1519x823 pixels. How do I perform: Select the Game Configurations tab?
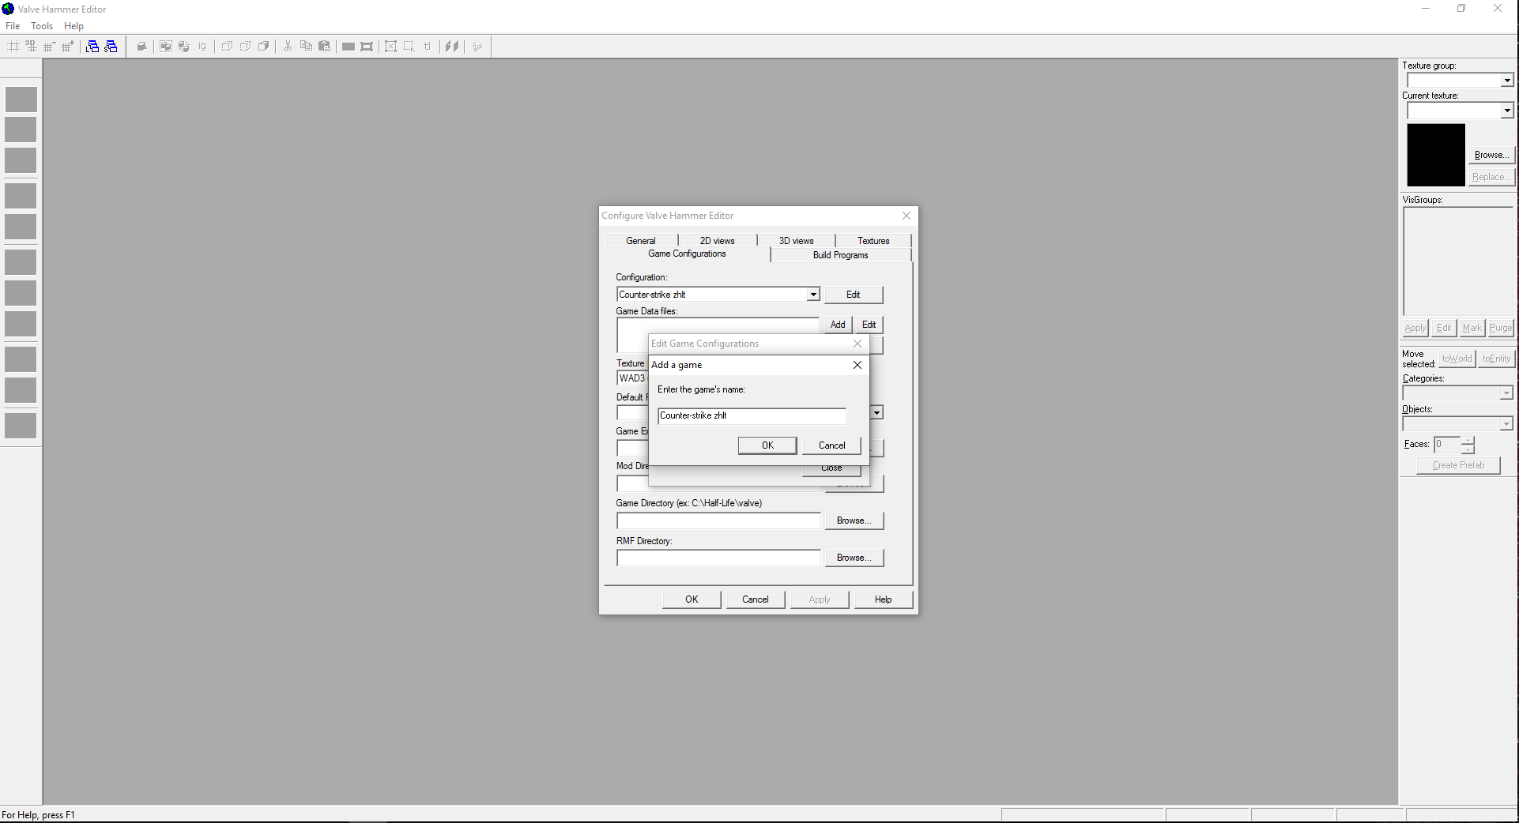click(x=687, y=254)
